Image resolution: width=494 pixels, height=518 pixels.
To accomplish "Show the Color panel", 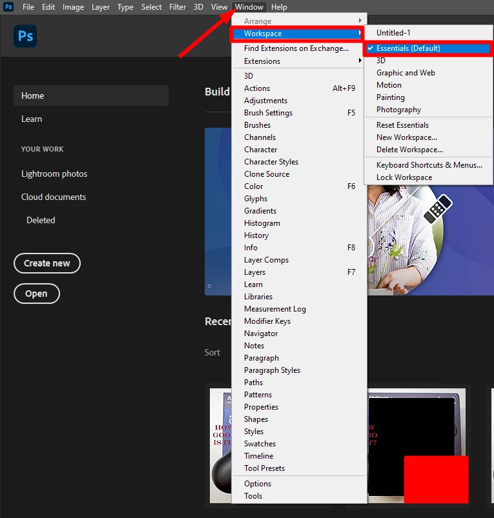I will [x=299, y=186].
